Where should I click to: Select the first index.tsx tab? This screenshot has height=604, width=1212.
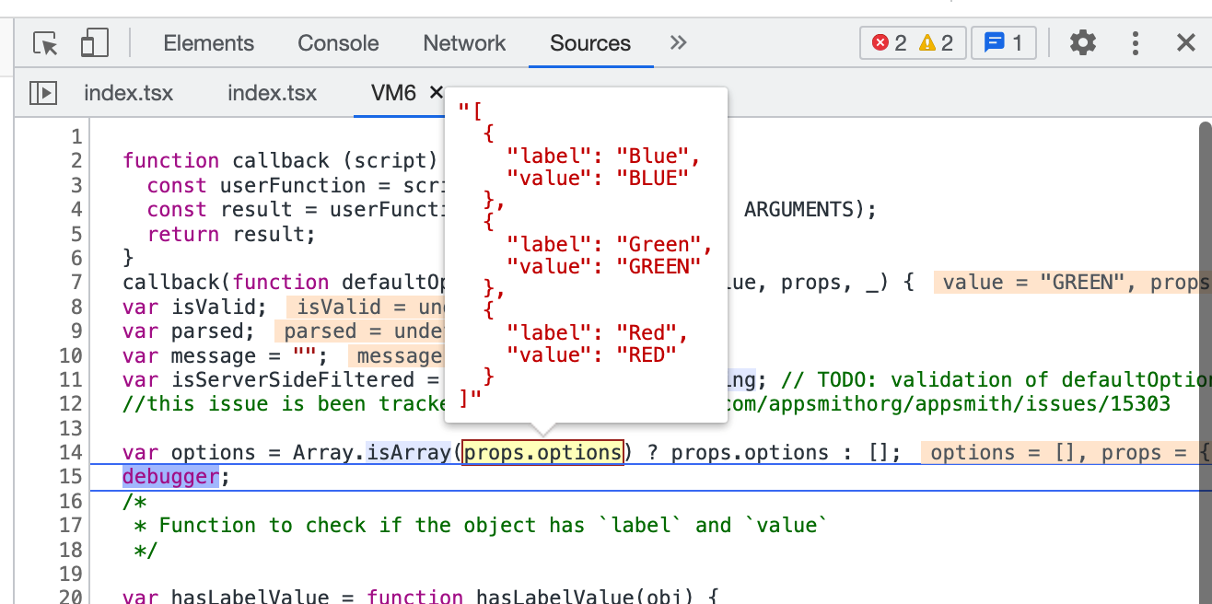[129, 92]
